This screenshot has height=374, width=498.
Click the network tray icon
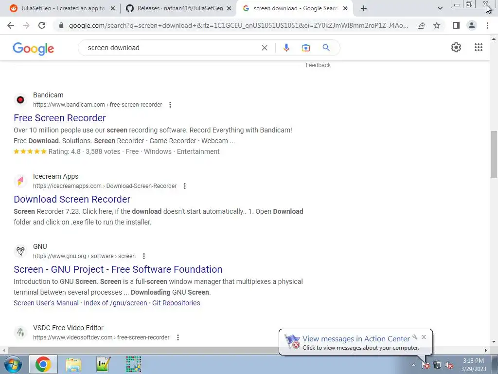click(x=437, y=365)
